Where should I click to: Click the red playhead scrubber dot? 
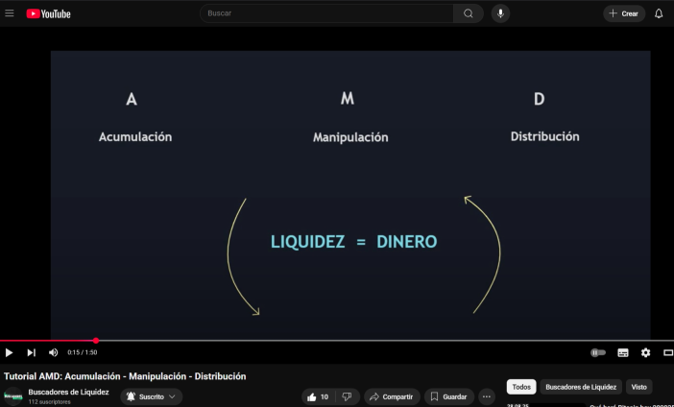[x=96, y=341]
